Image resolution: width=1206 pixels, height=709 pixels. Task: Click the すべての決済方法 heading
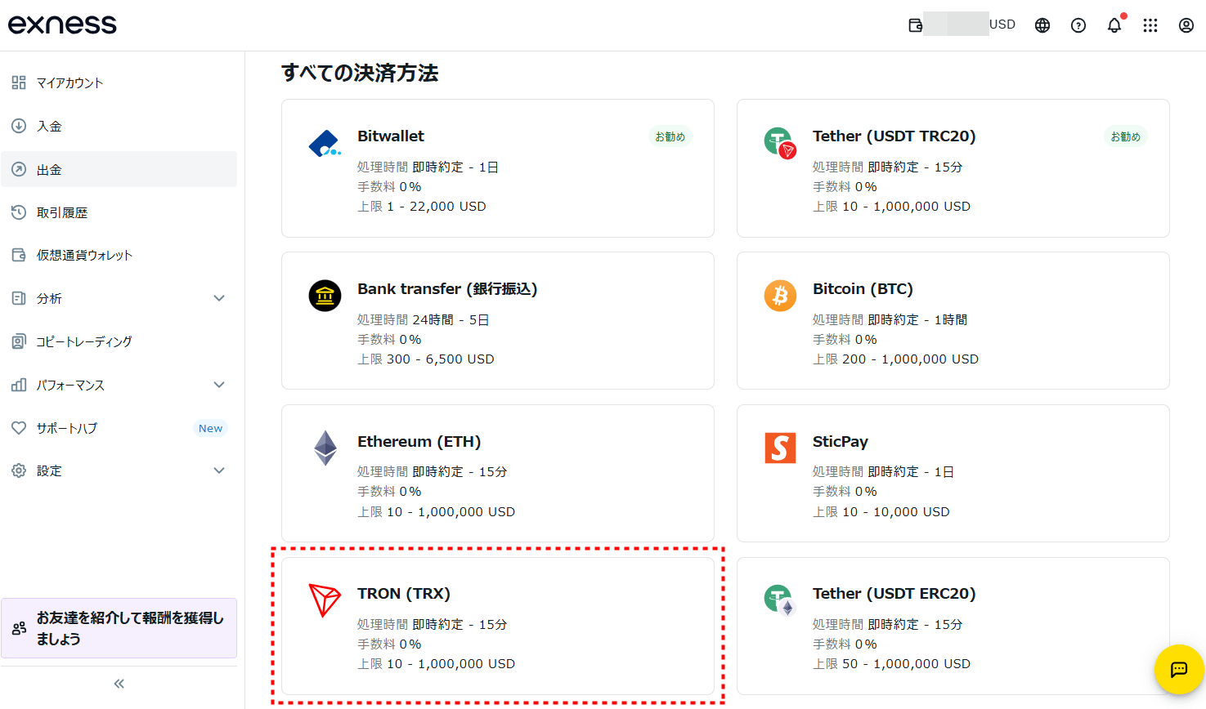360,73
